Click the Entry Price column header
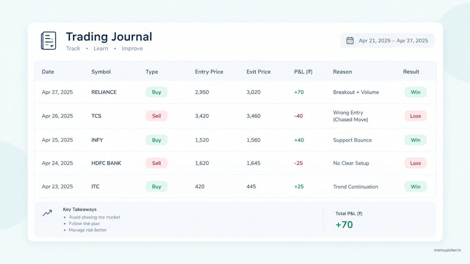Viewport: 470px width, 264px height. [x=209, y=72]
